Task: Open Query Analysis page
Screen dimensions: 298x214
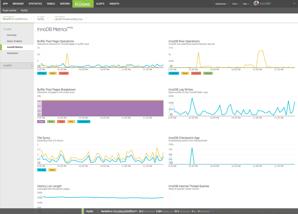Action: 15,41
